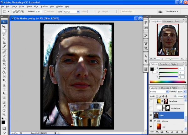Toggle Quick Mask mode
The image size is (188, 135).
(x=4, y=128)
